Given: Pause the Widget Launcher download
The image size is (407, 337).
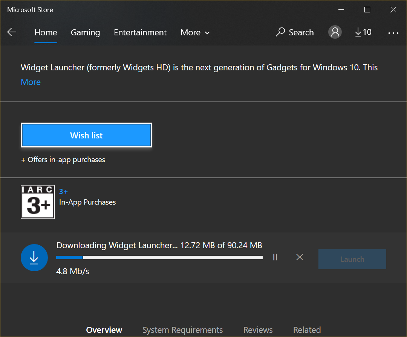Looking at the screenshot, I should (275, 257).
